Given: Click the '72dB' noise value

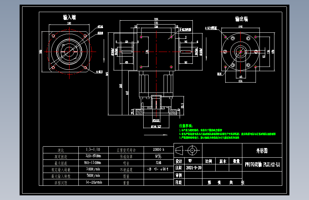Looking at the screenshot, I should click(159, 163).
